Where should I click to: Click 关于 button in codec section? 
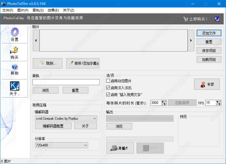click(x=86, y=126)
